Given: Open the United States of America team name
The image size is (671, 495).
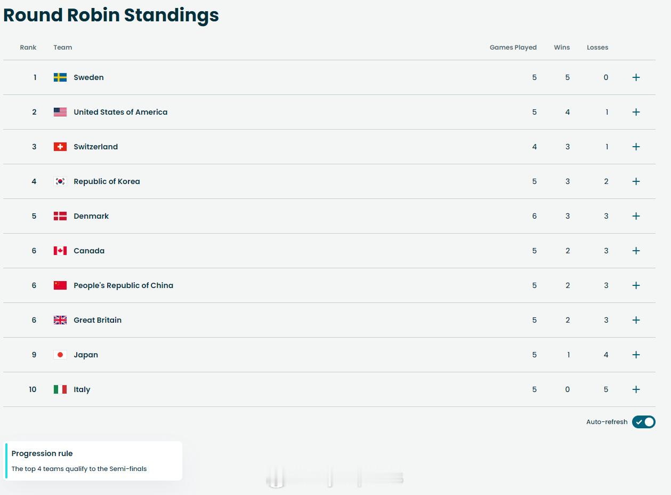Looking at the screenshot, I should click(120, 112).
